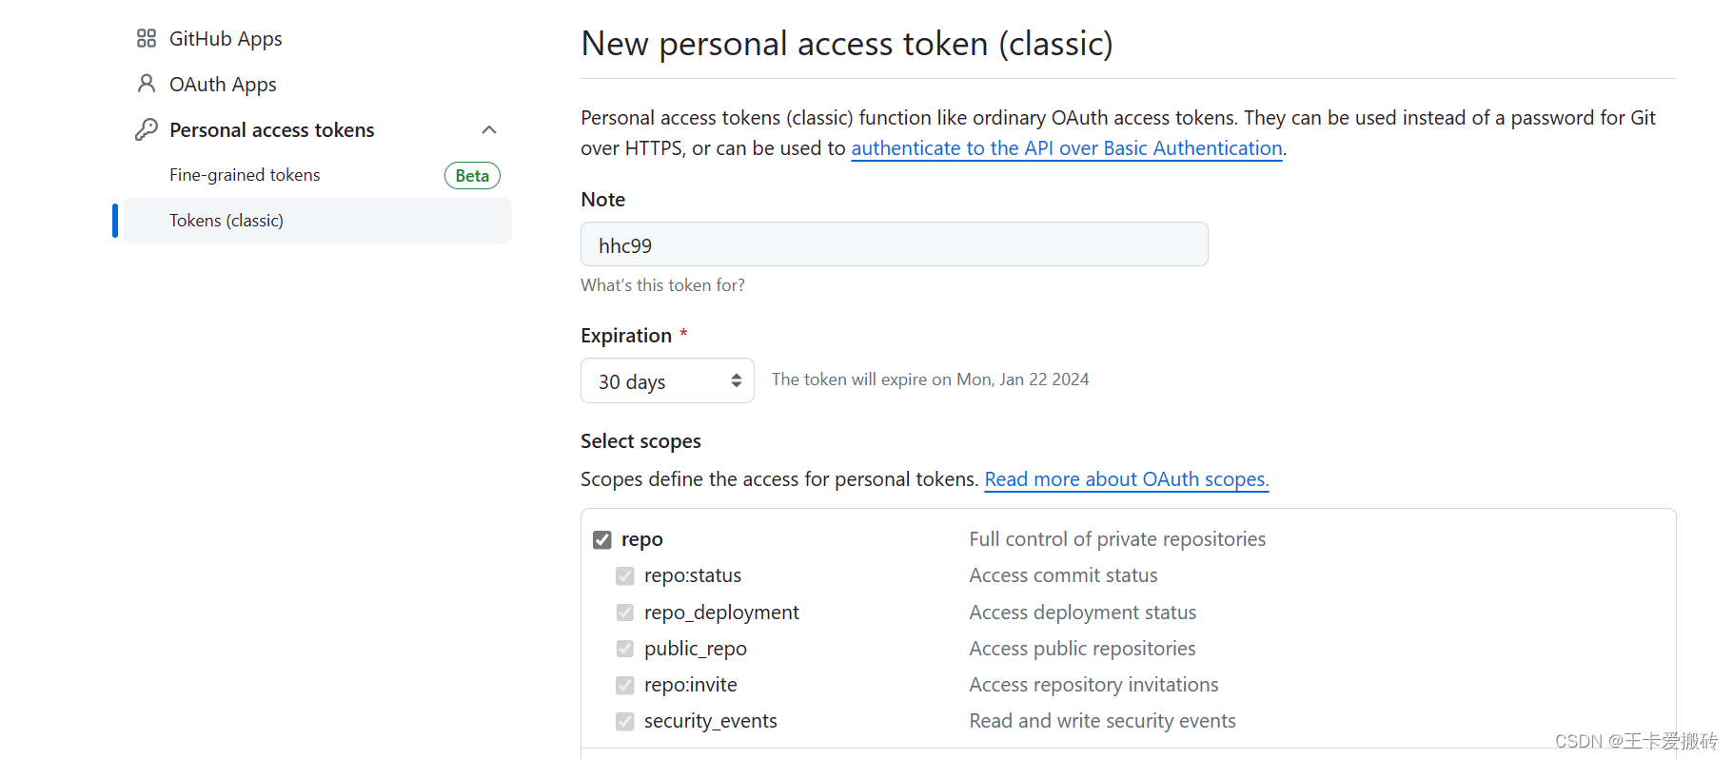
Task: Open the Read more about OAuth scopes link
Action: [x=1126, y=479]
